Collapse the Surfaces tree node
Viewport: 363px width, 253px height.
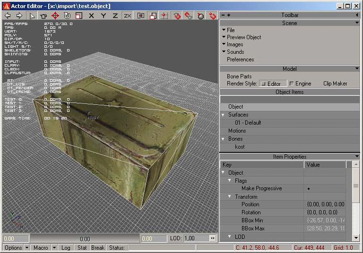[x=223, y=115]
